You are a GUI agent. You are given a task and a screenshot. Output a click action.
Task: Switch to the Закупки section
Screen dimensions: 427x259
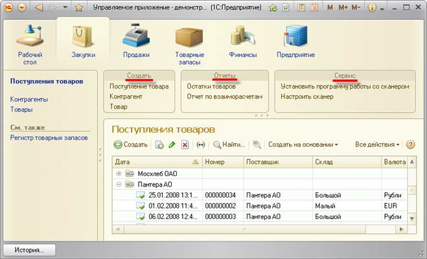pyautogui.click(x=84, y=41)
